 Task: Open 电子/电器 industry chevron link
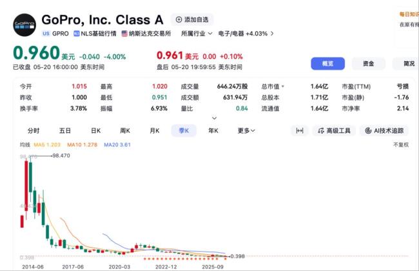coord(272,34)
